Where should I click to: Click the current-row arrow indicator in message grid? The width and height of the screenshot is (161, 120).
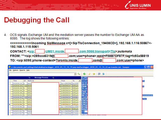10,104
